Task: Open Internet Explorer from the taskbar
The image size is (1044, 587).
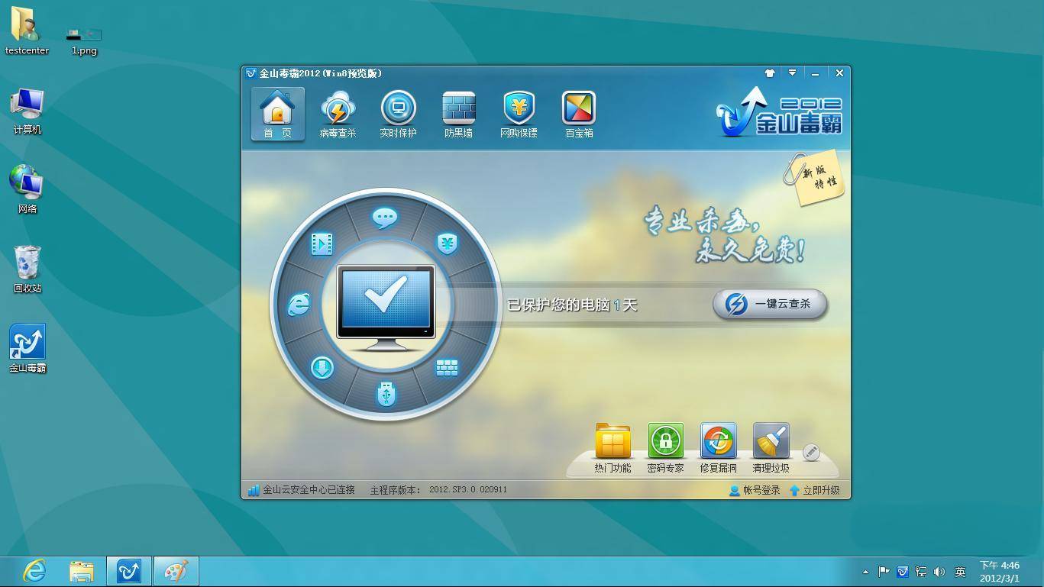Action: click(x=34, y=571)
